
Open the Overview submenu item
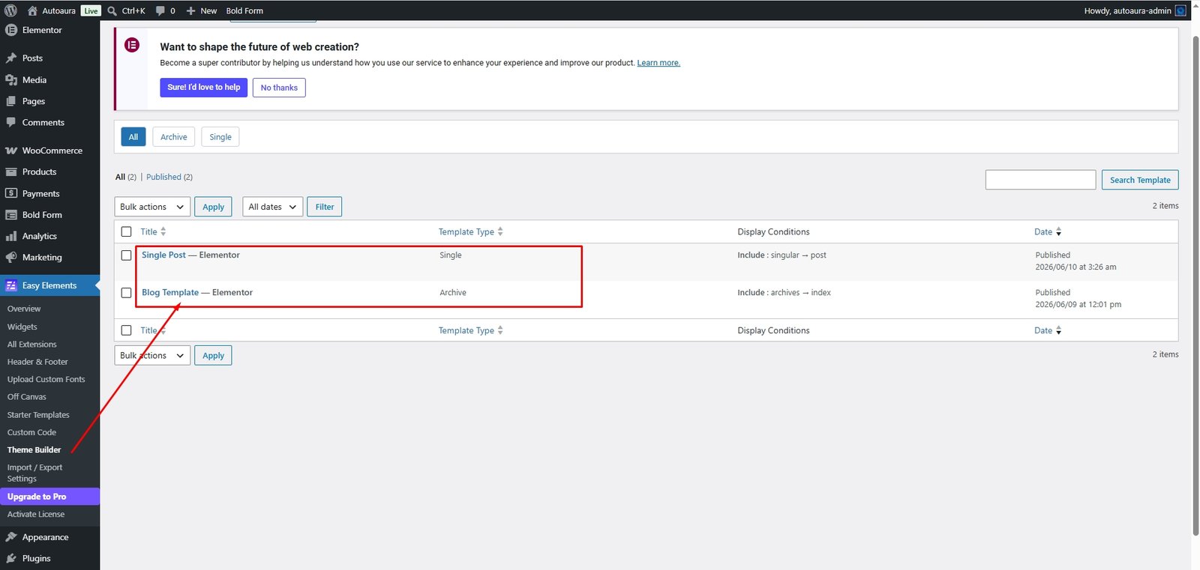tap(24, 309)
